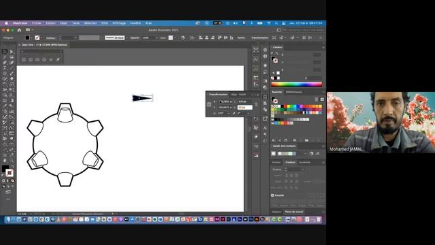Open the brush definition dropdown next to De base
Screen dimensions: 435x245
[126, 38]
